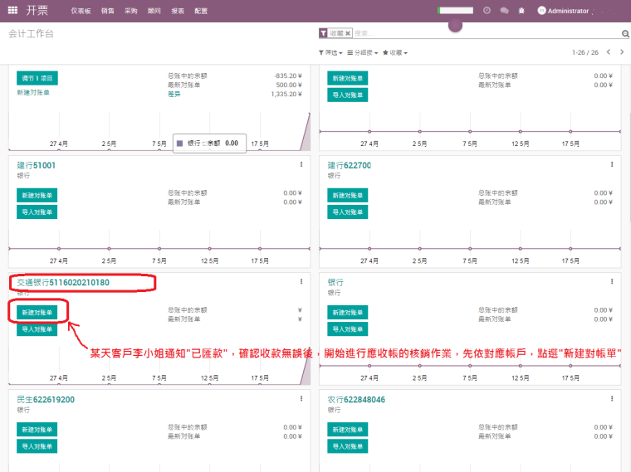Open the apps grid launcher icon
Viewport: 631px width, 472px height.
pyautogui.click(x=12, y=10)
